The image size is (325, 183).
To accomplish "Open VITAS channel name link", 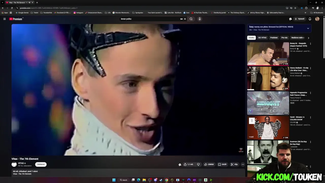I will coord(21,163).
